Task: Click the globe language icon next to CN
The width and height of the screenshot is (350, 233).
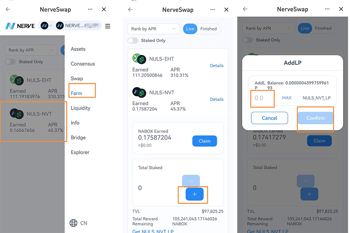Action: click(x=73, y=223)
